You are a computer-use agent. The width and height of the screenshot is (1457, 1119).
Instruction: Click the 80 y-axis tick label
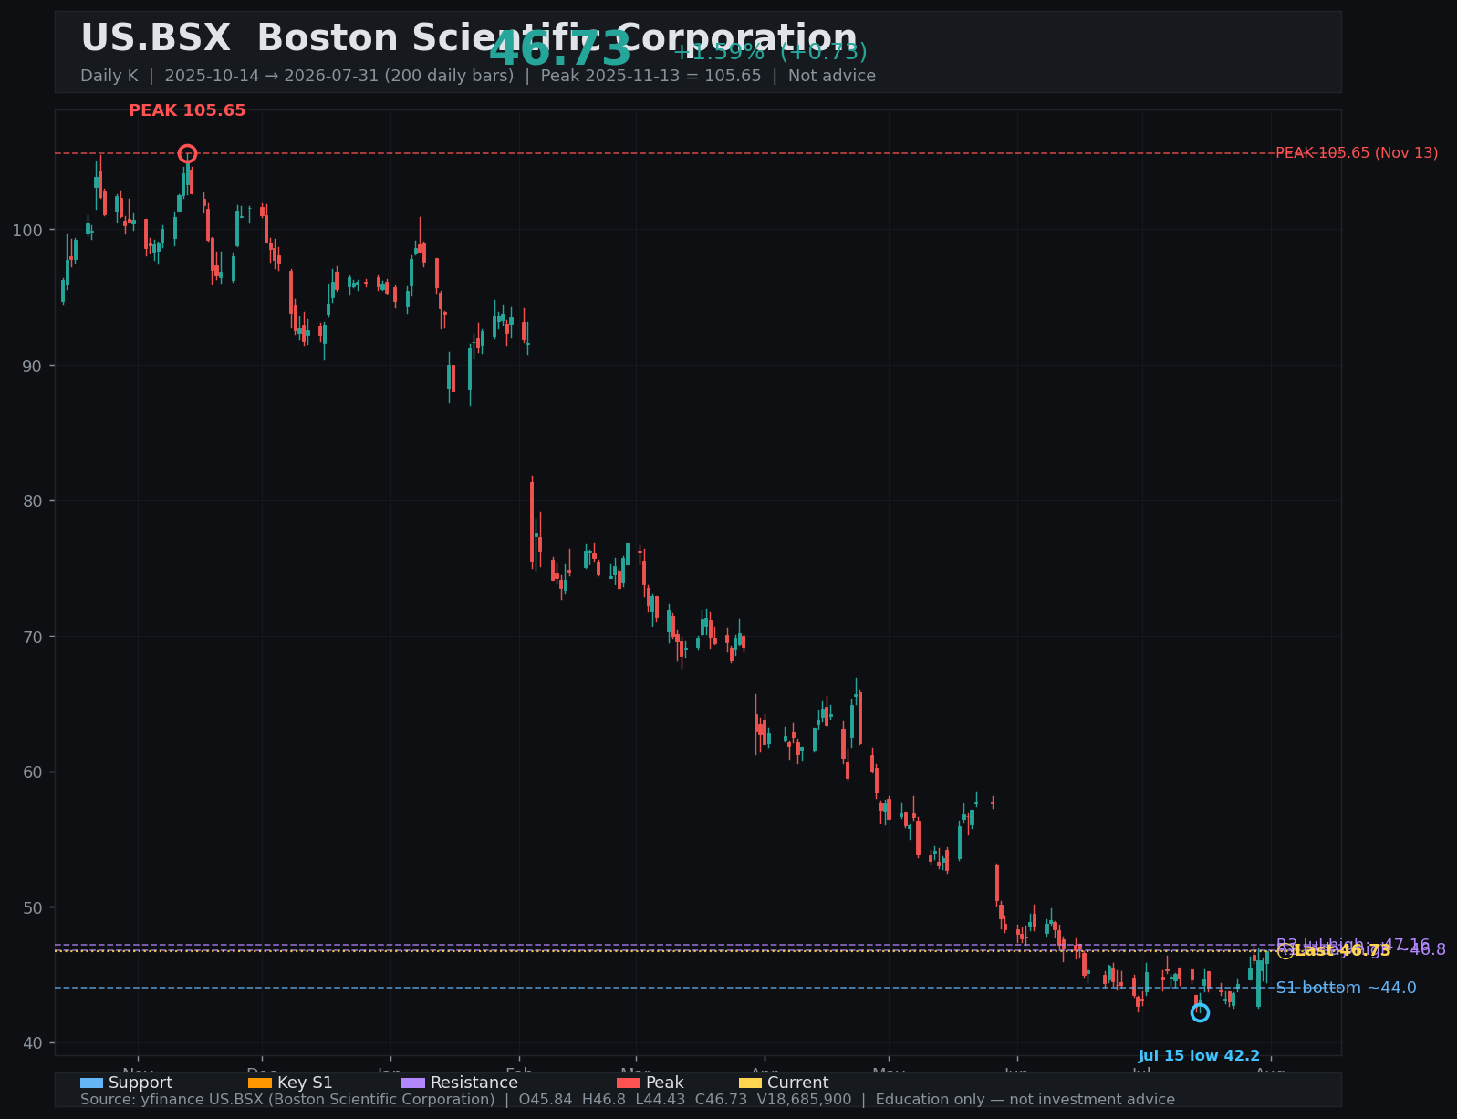point(33,501)
